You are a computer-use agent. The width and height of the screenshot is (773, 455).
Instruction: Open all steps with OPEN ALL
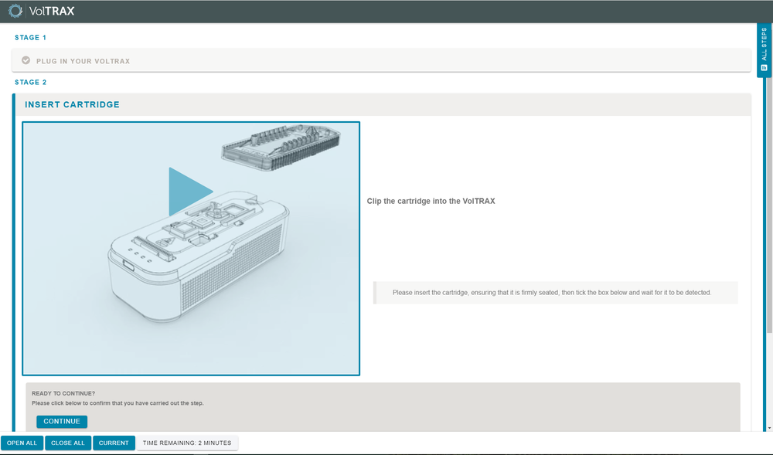(22, 443)
